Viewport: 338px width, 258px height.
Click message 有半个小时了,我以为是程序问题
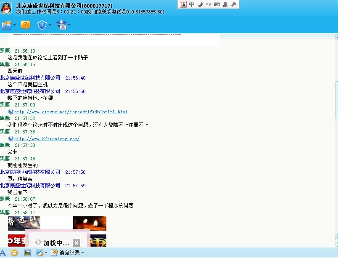click(71, 206)
